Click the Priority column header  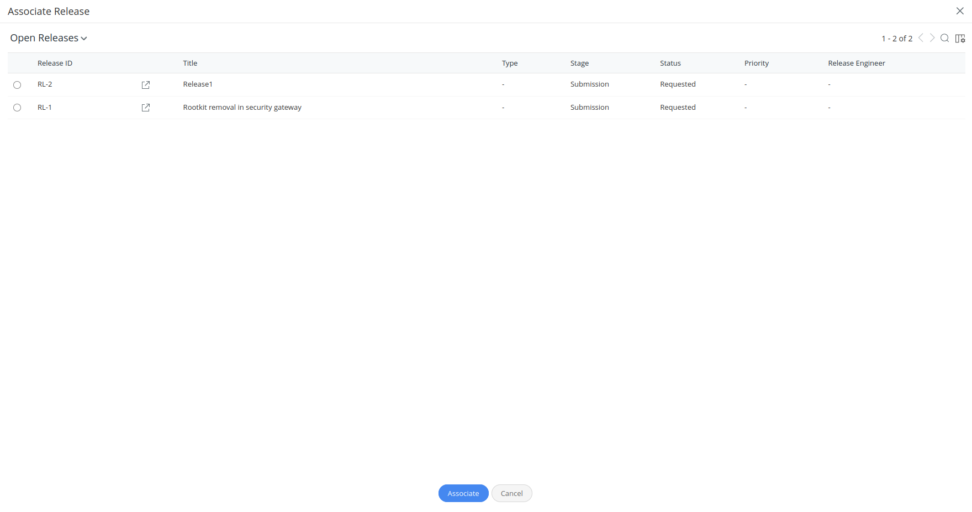coord(757,63)
